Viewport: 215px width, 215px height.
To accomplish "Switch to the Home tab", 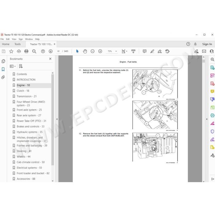I will tap(6, 44).
